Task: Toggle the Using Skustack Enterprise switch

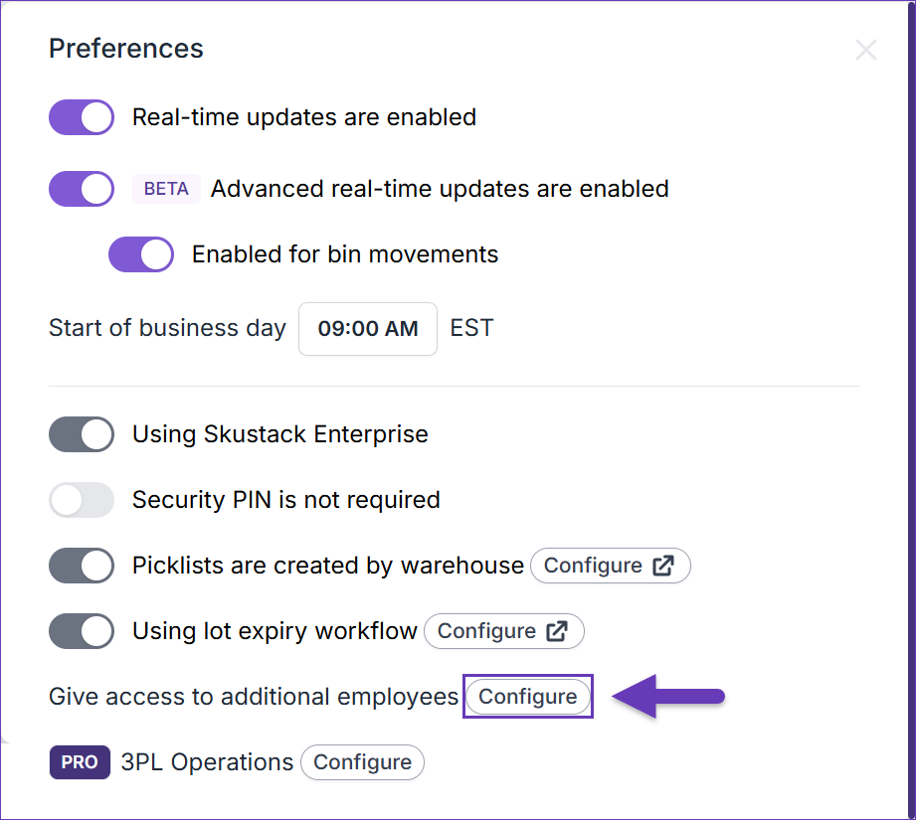Action: [82, 434]
